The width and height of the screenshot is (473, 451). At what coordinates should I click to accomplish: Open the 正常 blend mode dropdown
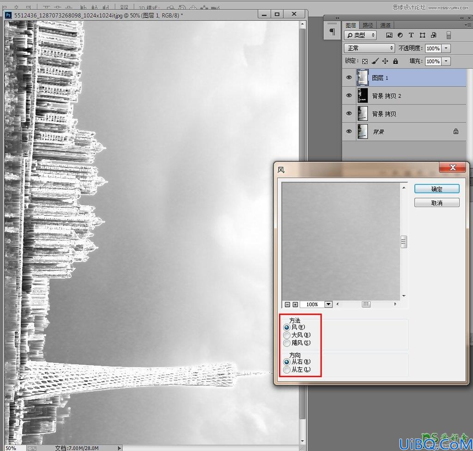click(369, 48)
